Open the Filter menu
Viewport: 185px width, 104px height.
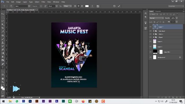(x=43, y=2)
